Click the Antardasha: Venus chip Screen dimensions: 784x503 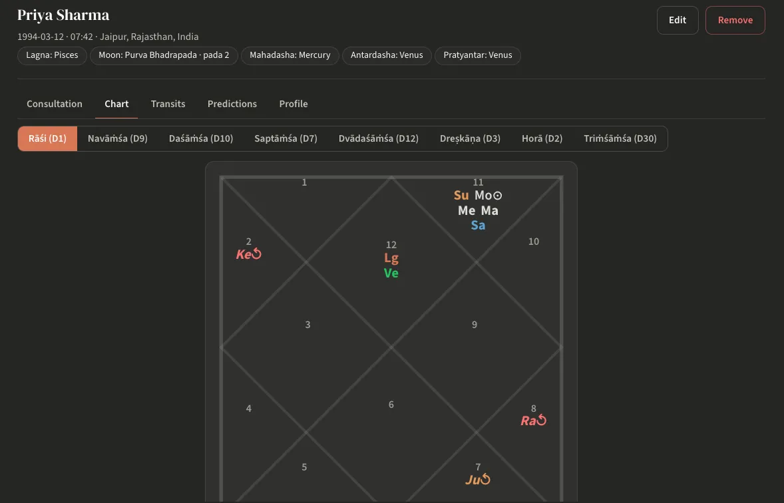[x=387, y=55]
